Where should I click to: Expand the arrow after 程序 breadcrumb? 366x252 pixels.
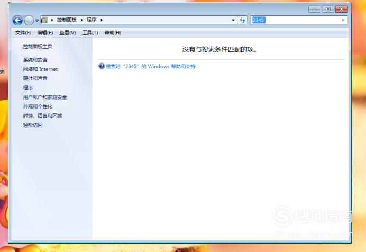[x=102, y=20]
